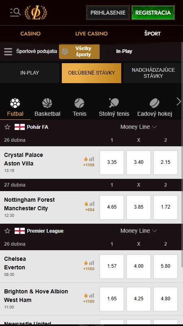The width and height of the screenshot is (183, 326).
Task: Select the Ľadový hokej puck icon
Action: point(155,103)
